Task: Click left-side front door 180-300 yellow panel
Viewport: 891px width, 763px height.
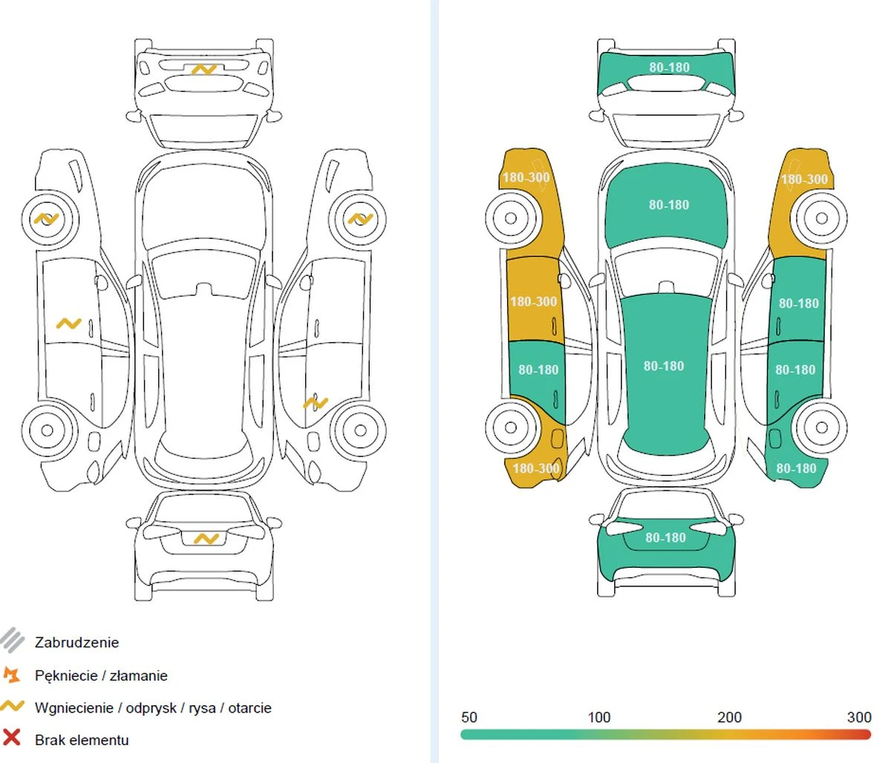Action: pyautogui.click(x=532, y=302)
